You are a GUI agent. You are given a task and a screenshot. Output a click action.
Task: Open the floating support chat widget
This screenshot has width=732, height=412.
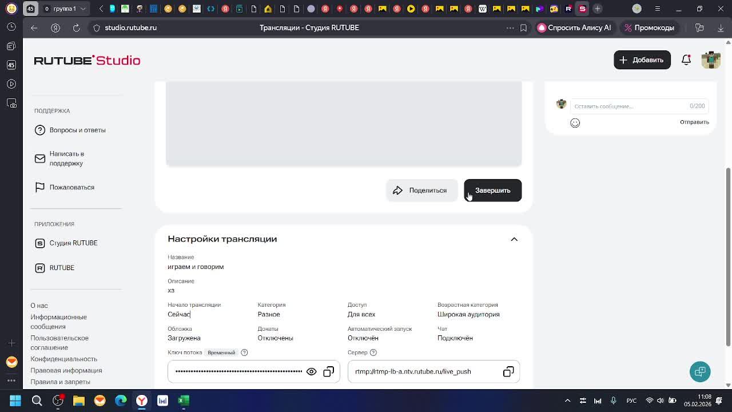click(700, 371)
